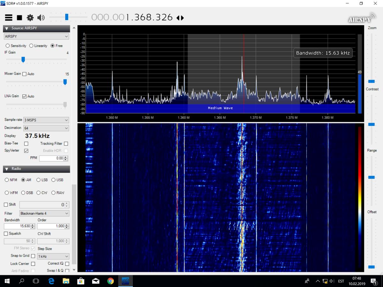Select AM demodulation mode

(23, 180)
